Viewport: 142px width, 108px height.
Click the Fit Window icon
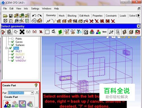click(5, 21)
